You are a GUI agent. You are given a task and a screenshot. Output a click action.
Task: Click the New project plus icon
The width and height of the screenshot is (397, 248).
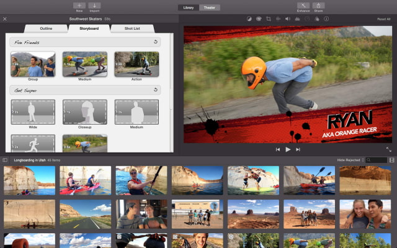pos(79,6)
